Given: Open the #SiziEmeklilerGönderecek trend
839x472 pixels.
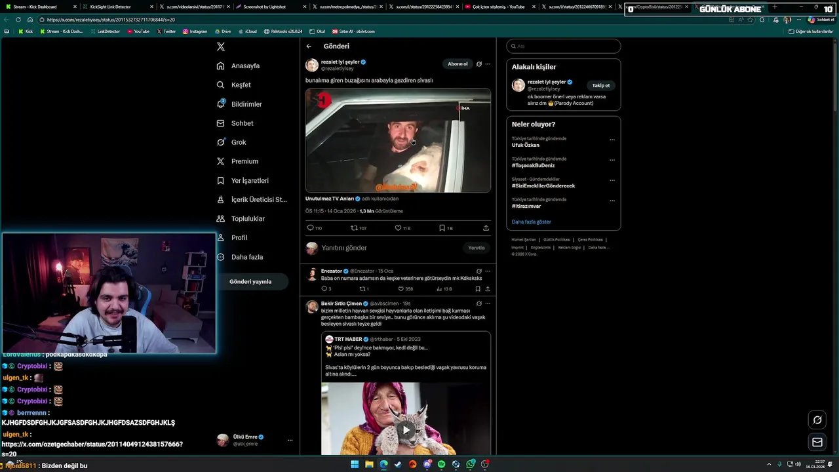Looking at the screenshot, I should pyautogui.click(x=543, y=186).
